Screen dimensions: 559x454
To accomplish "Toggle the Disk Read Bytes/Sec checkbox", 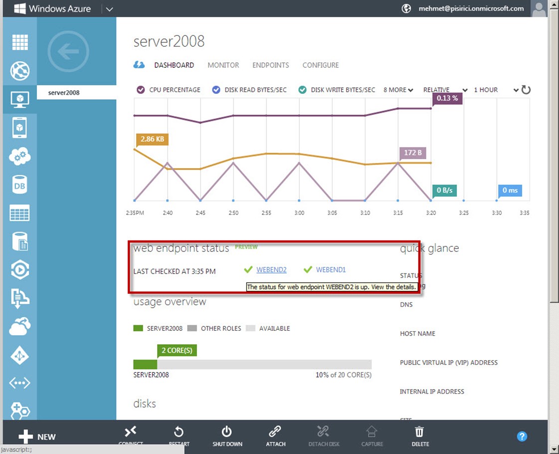I will [216, 90].
